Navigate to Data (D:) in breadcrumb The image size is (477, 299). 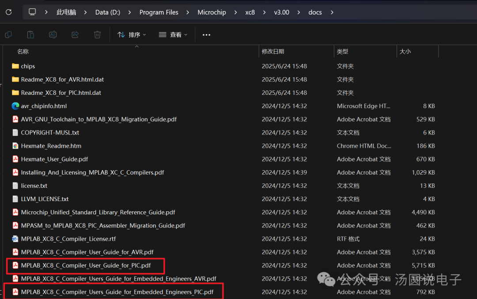click(x=108, y=12)
